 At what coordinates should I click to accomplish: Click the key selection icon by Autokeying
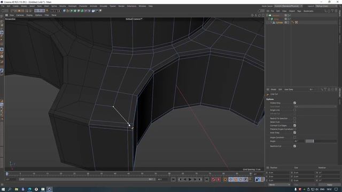click(x=226, y=179)
